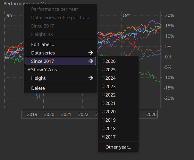194x160 pixels.
Task: Click the -10% Y-axis label
Action: [169, 77]
